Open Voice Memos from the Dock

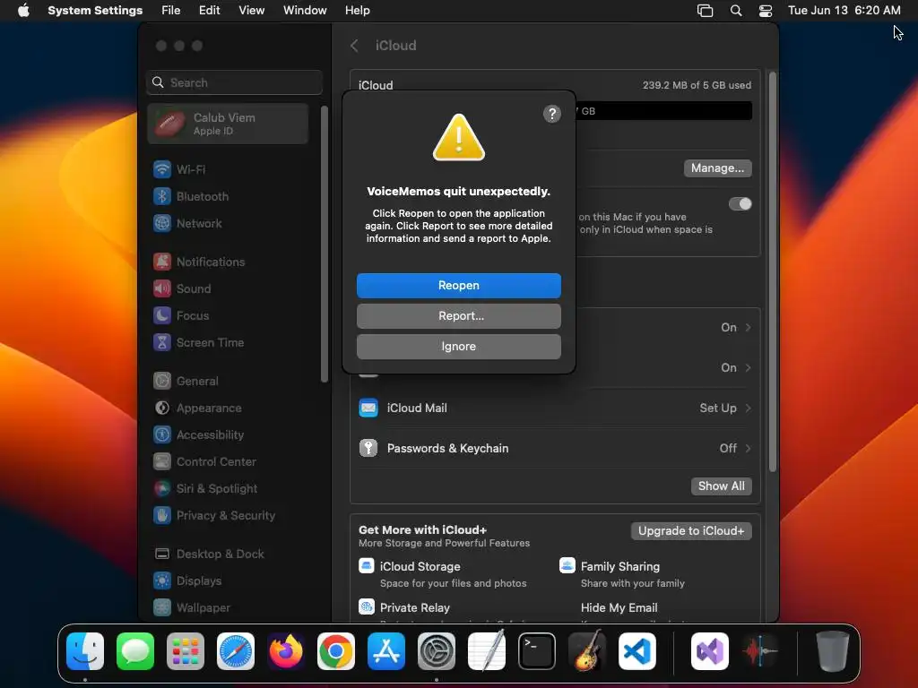(x=760, y=651)
